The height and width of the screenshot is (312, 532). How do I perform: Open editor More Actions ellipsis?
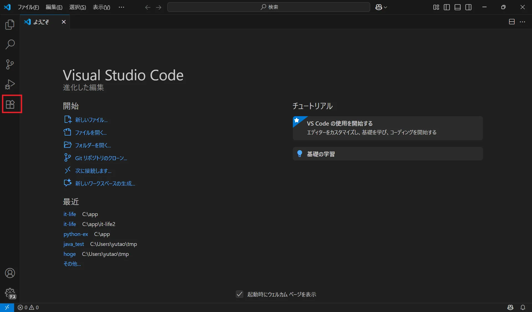pos(523,22)
